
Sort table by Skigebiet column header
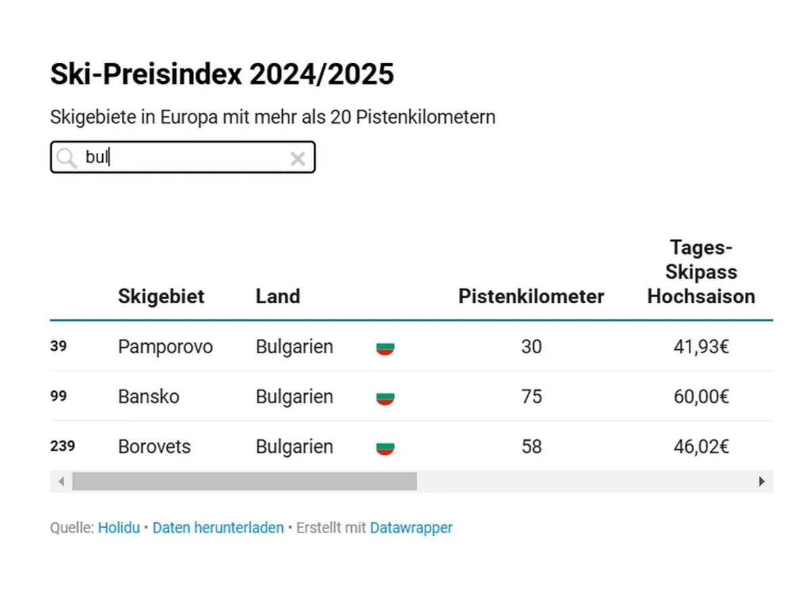(161, 296)
